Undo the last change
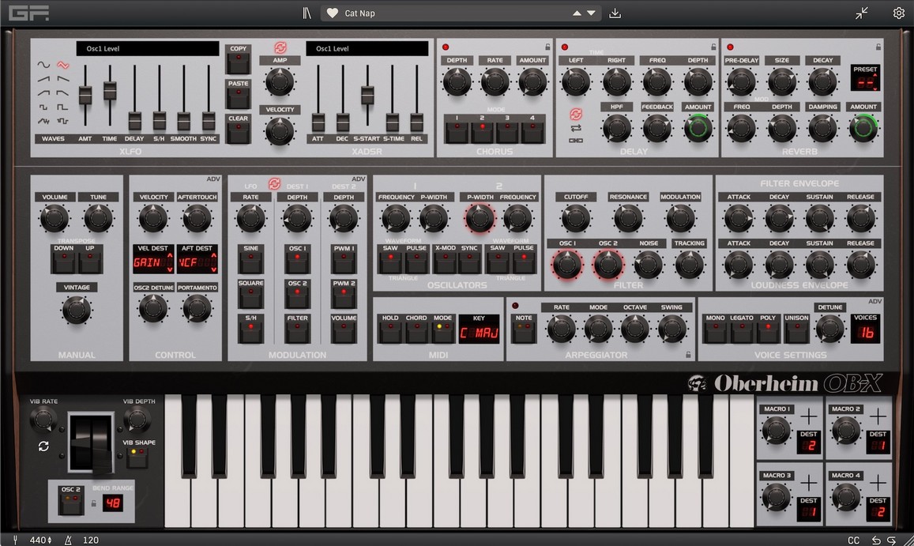Viewport: 914px width, 546px height. [875, 540]
